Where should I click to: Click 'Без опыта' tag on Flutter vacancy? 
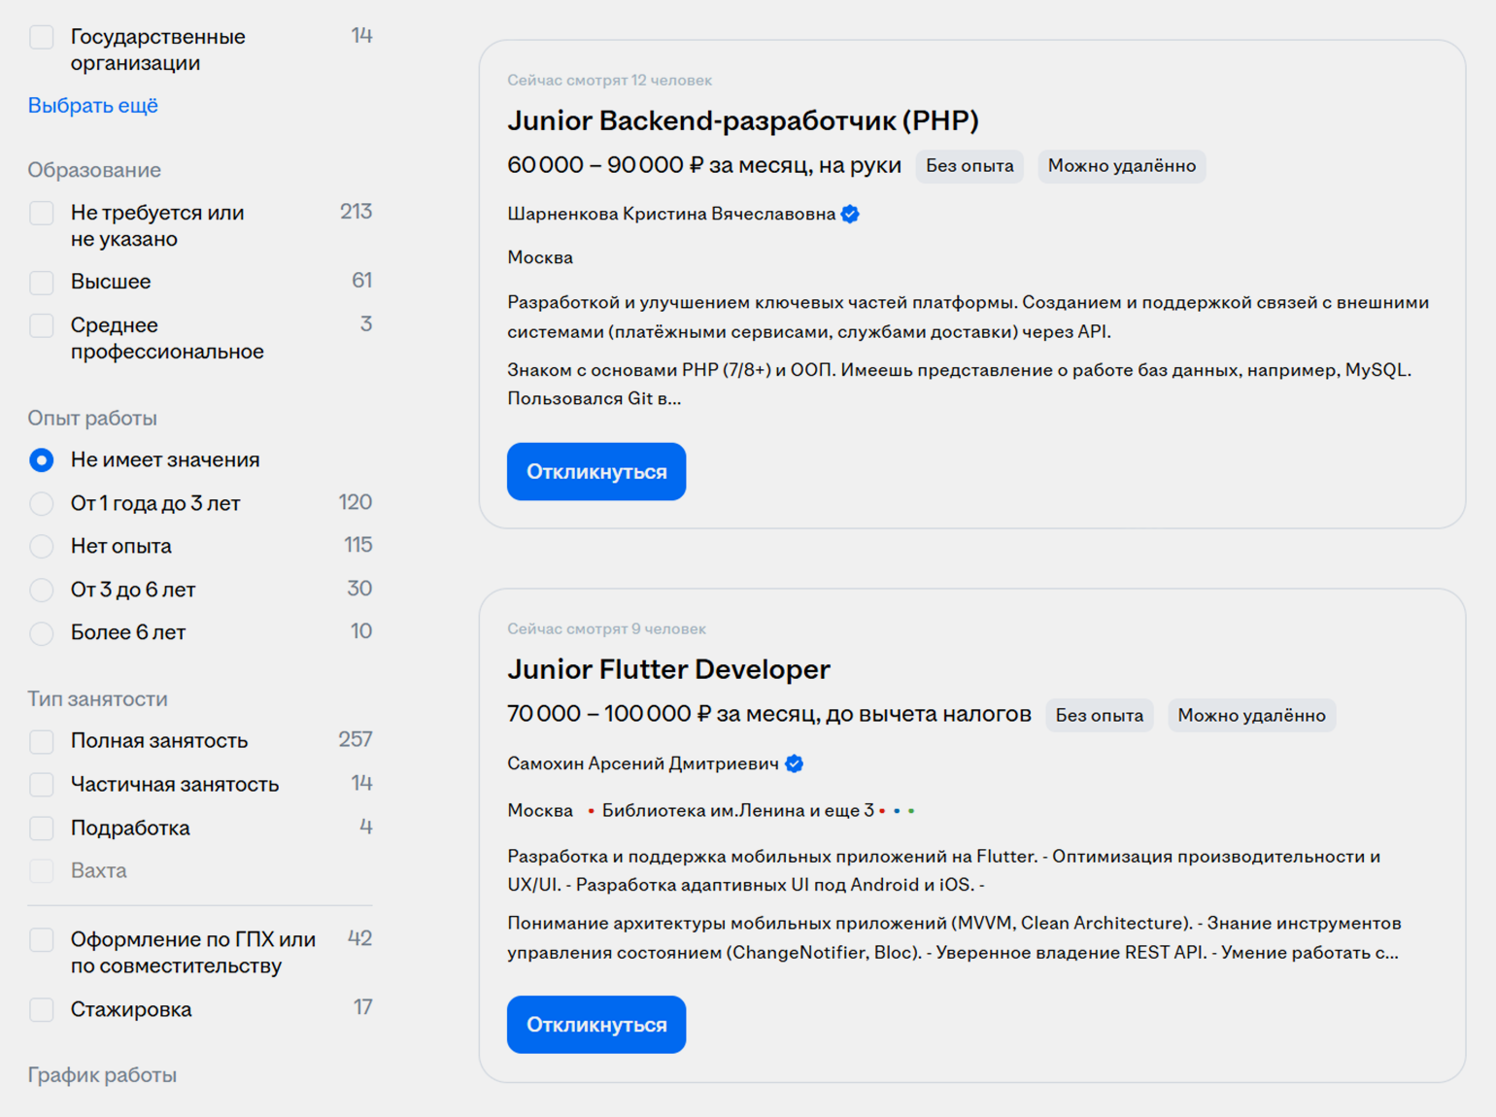[x=1099, y=716]
